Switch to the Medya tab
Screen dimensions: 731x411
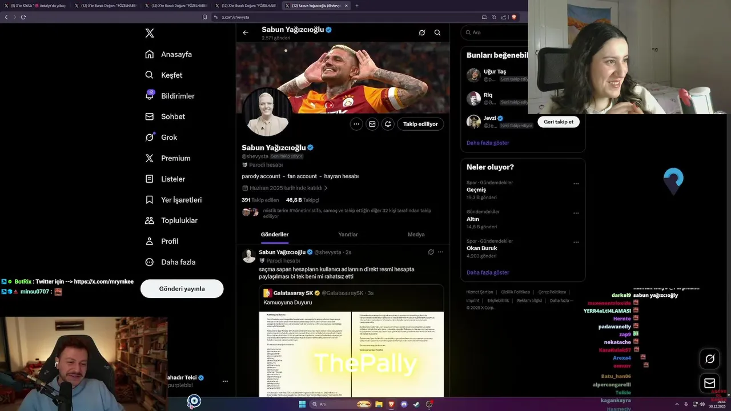coord(416,235)
